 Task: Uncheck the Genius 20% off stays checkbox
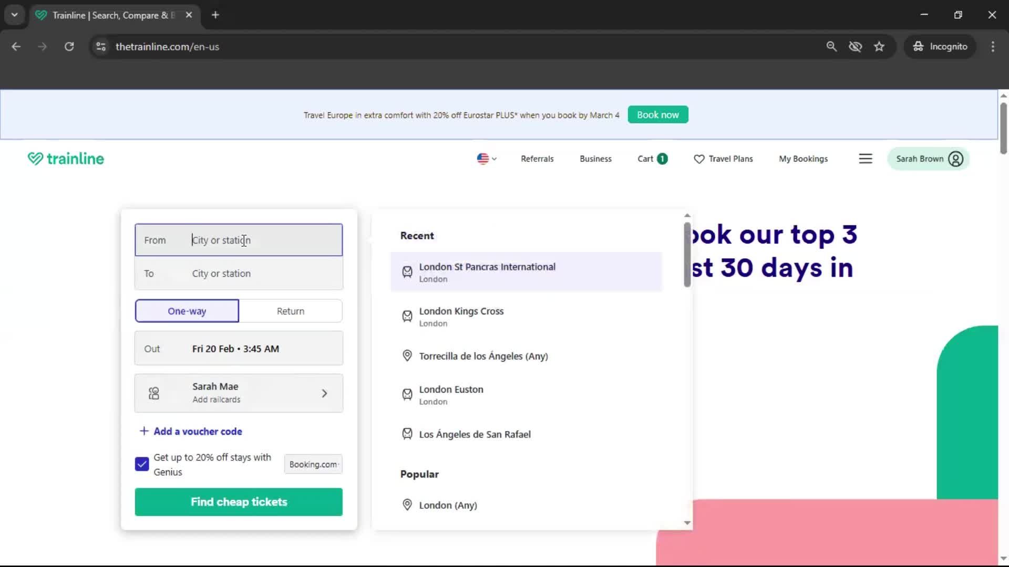click(x=141, y=464)
